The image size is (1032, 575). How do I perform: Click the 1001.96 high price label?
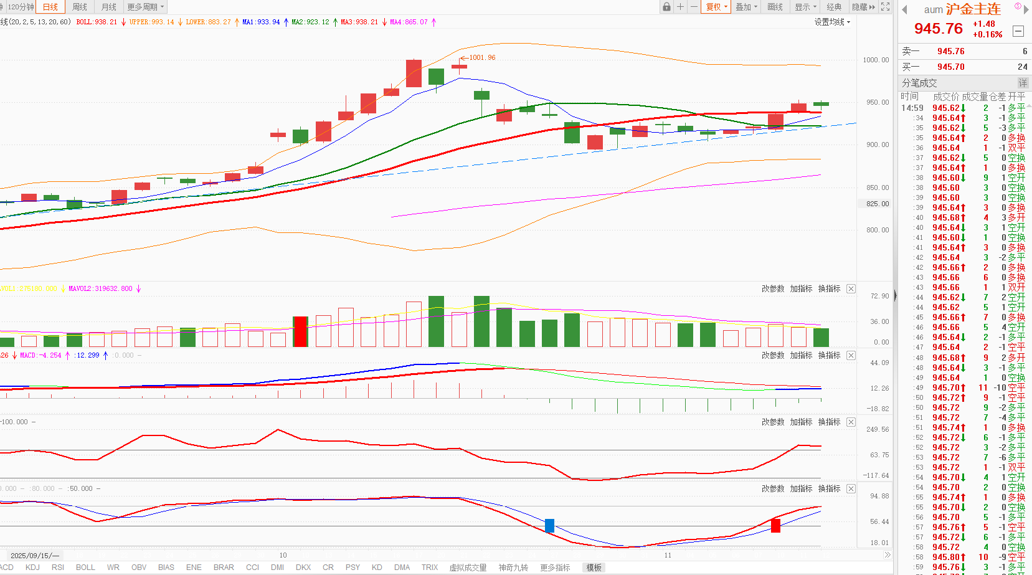click(x=483, y=58)
